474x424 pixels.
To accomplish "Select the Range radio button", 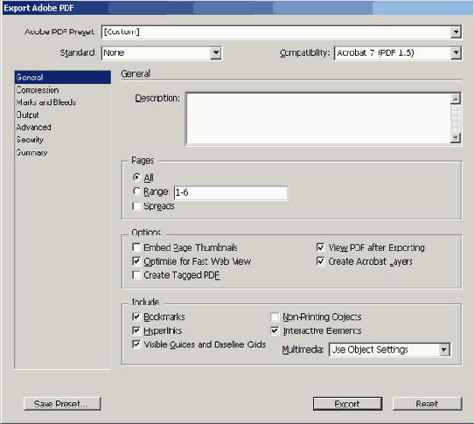I will [x=136, y=191].
